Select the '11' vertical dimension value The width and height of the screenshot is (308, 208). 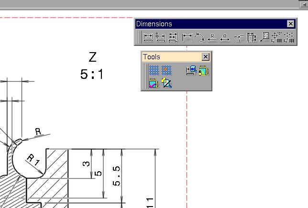150,203
